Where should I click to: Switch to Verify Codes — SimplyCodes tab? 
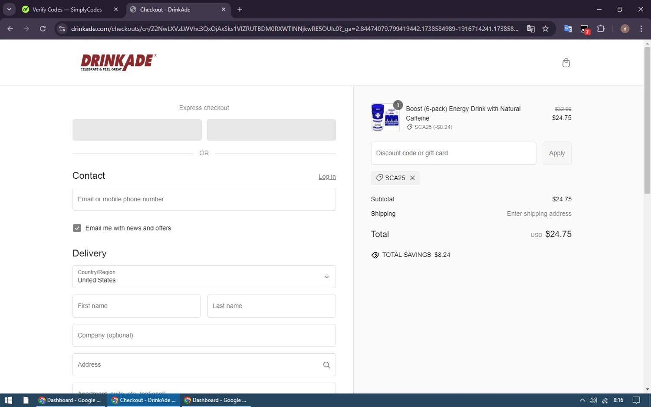67,10
